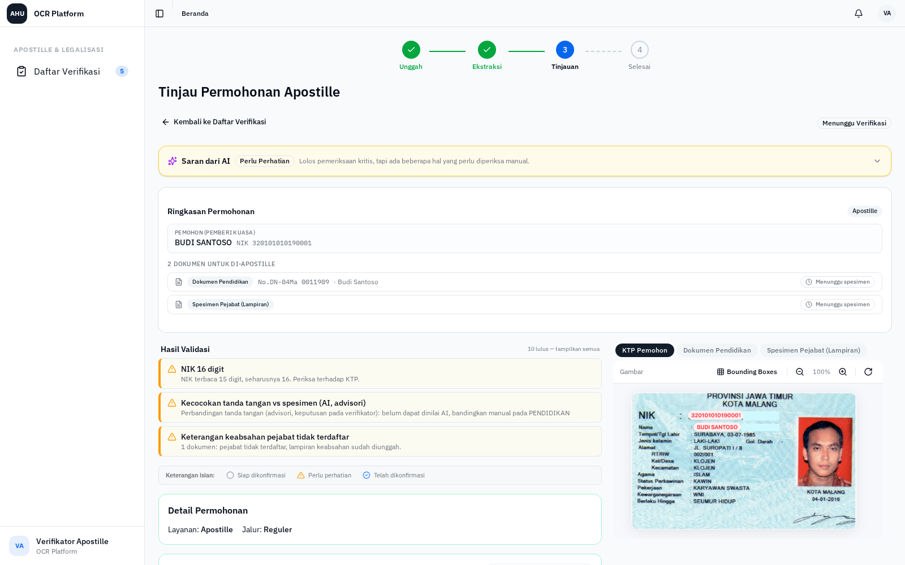Click the Daftar Verifikasi clipboard icon
The height and width of the screenshot is (565, 905).
21,71
